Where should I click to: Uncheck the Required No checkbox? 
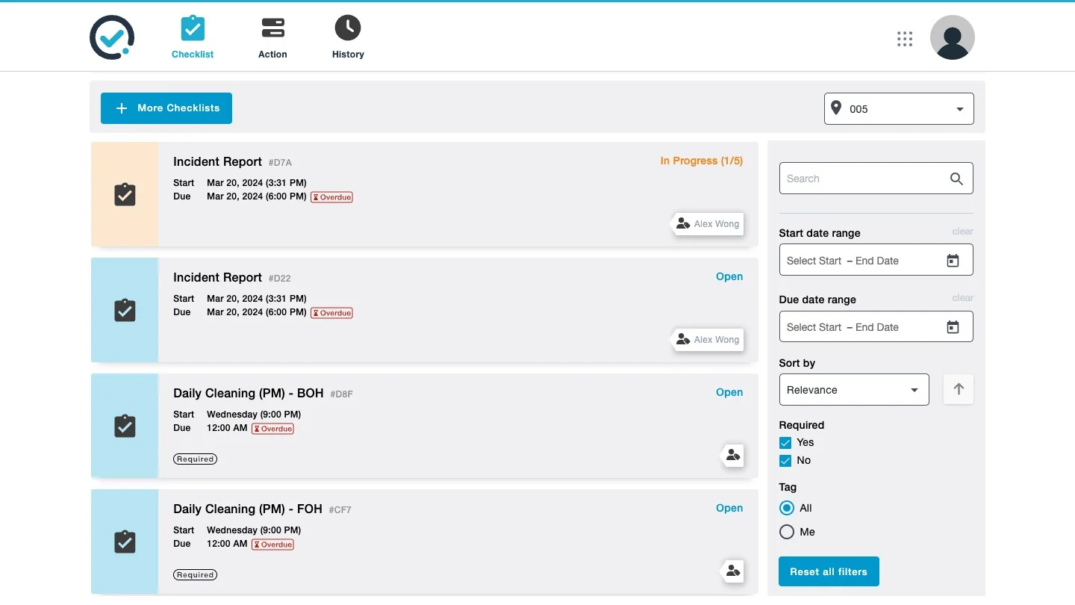pyautogui.click(x=785, y=460)
